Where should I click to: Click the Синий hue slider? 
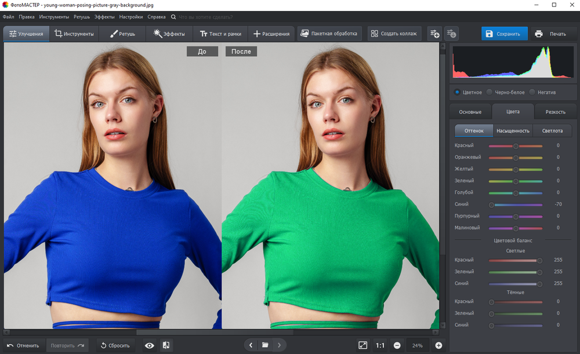[x=516, y=205]
